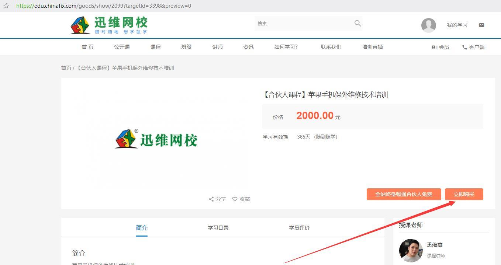Click the price text 2000.00
This screenshot has width=501, height=265.
click(x=315, y=116)
